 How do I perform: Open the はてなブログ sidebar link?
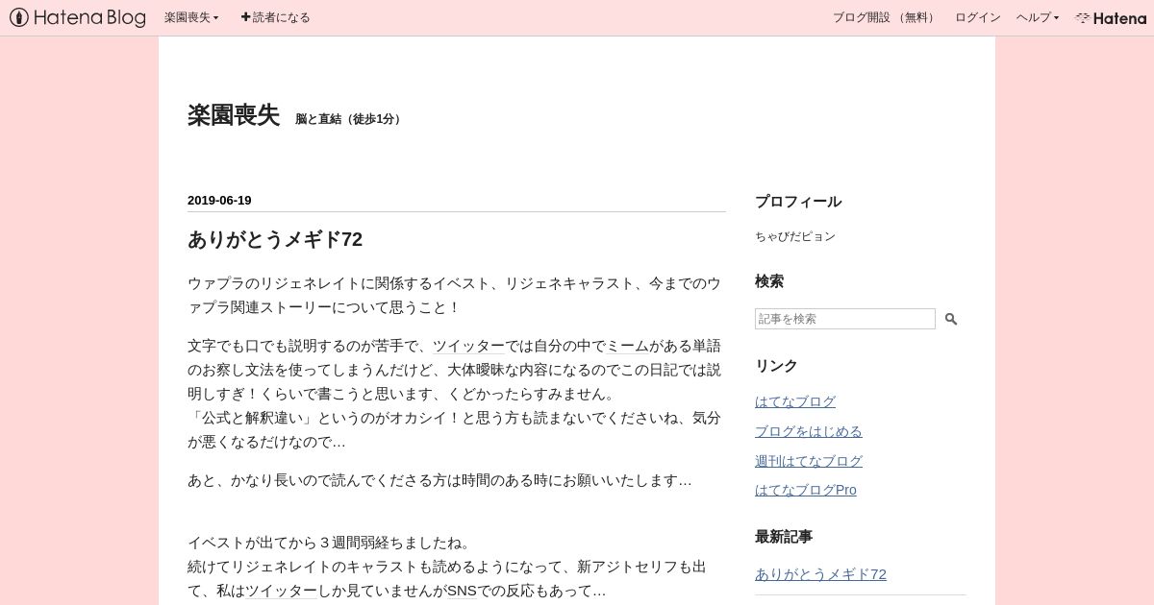coord(795,401)
